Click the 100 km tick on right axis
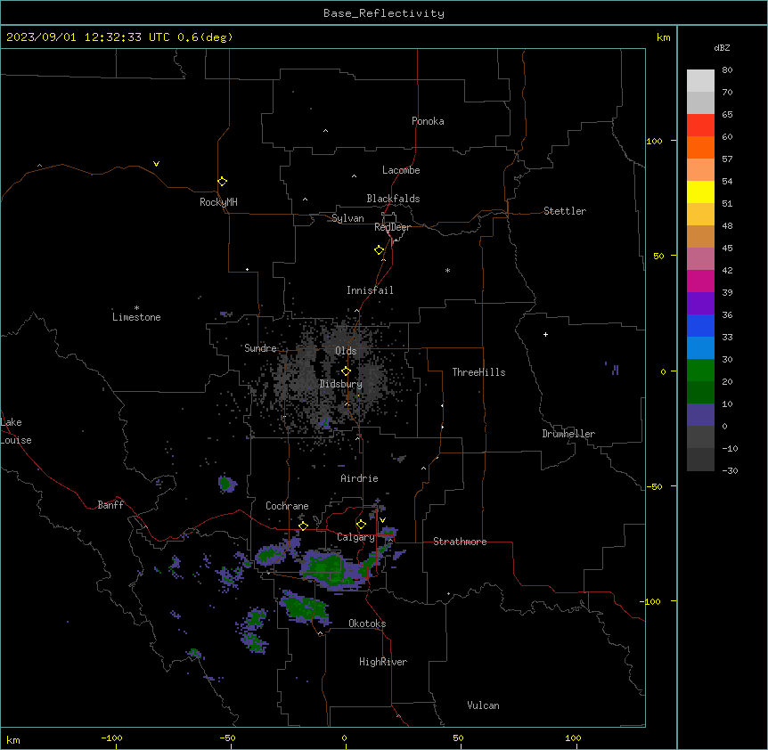This screenshot has height=750, width=768. (654, 141)
